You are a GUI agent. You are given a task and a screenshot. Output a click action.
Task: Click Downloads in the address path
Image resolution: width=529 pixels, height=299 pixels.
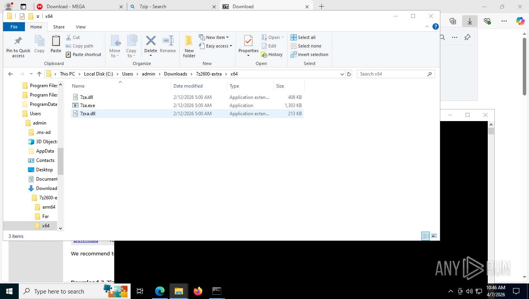coord(175,74)
